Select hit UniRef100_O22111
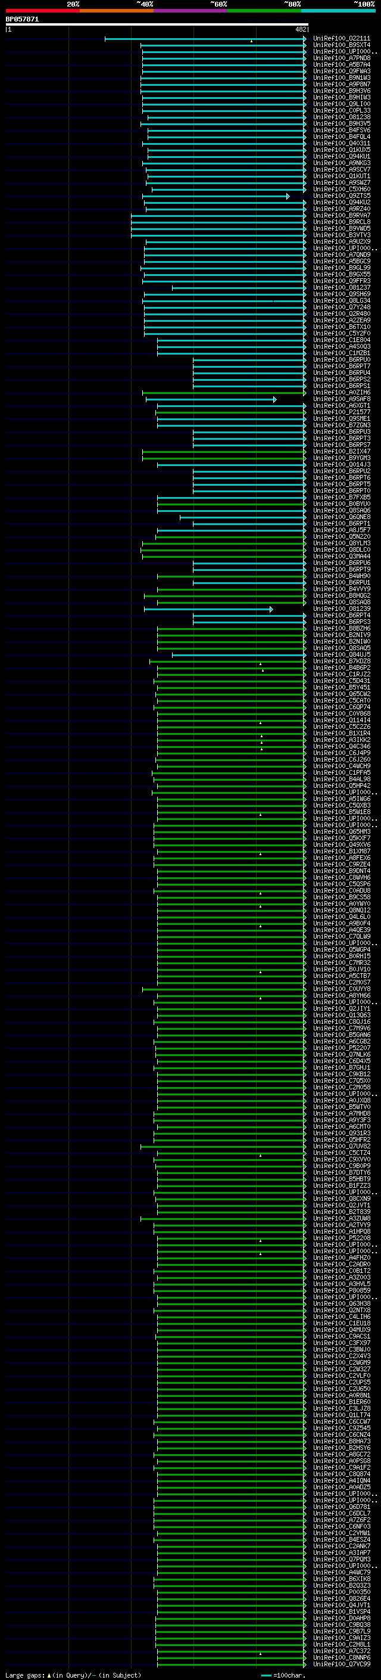 (x=341, y=39)
